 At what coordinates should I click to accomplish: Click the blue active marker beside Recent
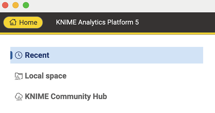(12, 55)
